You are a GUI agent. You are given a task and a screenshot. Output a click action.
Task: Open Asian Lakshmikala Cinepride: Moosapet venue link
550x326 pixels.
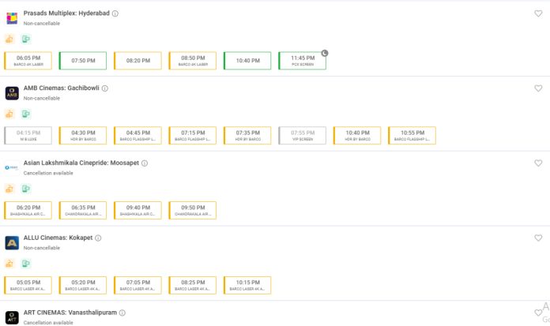coord(81,163)
